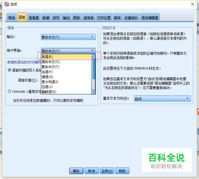199x179 pixels.
Task: Open the 图表 tab
Action: 76,17
